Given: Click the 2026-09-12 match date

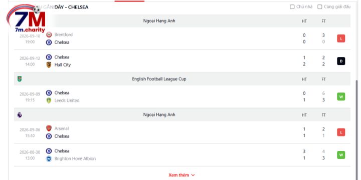Looking at the screenshot, I should point(30,58).
